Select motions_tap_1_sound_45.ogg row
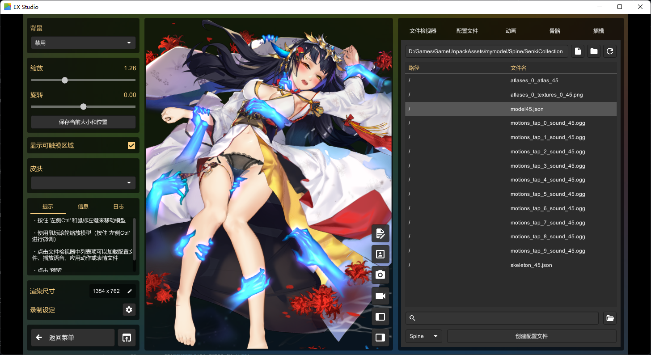651x355 pixels. tap(511, 137)
